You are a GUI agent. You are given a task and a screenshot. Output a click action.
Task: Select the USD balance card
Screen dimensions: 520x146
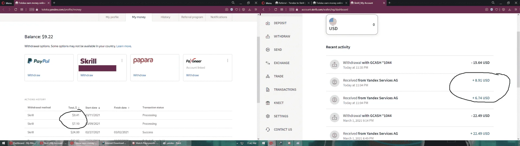tap(352, 25)
